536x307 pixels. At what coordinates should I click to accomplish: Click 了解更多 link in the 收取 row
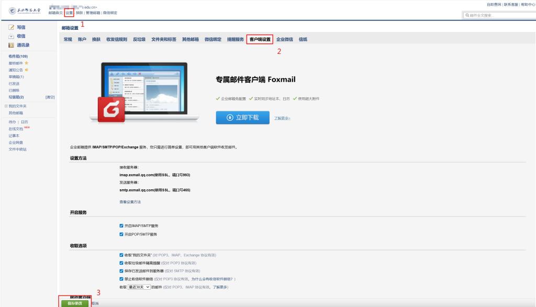tap(220, 287)
